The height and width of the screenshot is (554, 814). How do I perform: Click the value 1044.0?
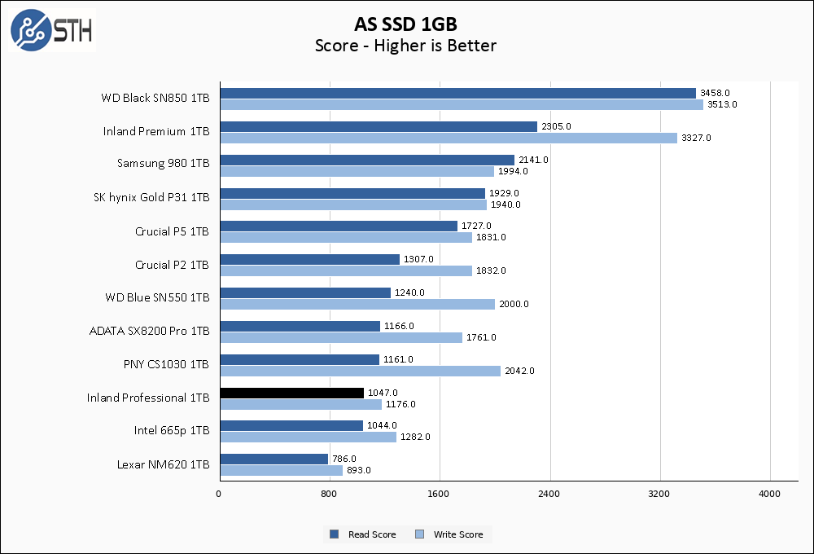tap(382, 425)
